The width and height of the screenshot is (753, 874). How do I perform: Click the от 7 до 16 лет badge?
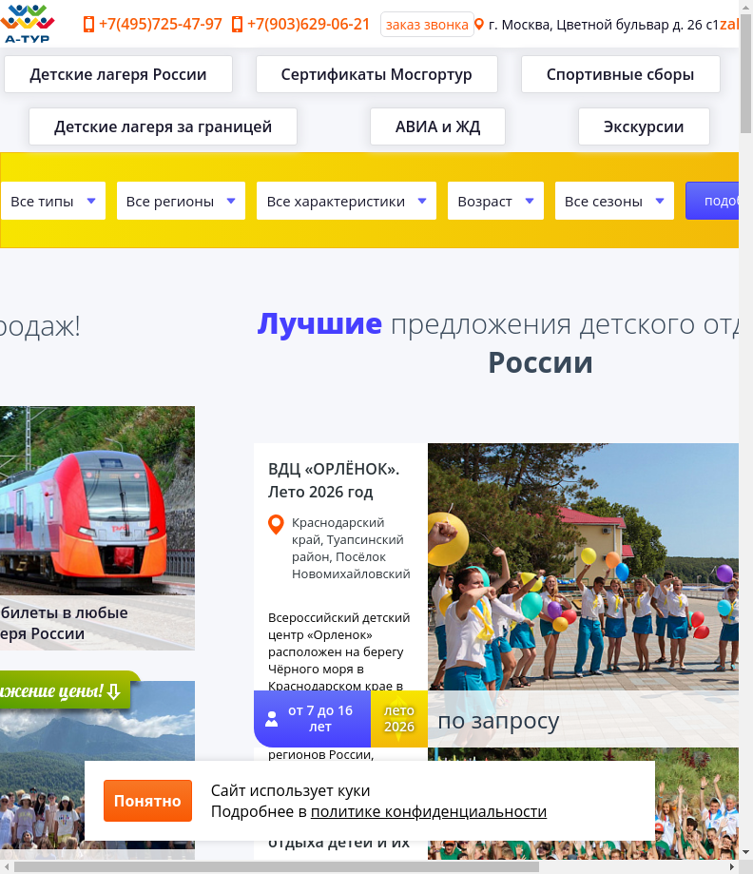click(x=312, y=718)
